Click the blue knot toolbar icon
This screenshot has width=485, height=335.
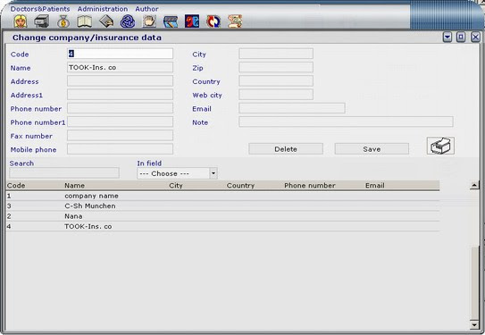pos(128,21)
